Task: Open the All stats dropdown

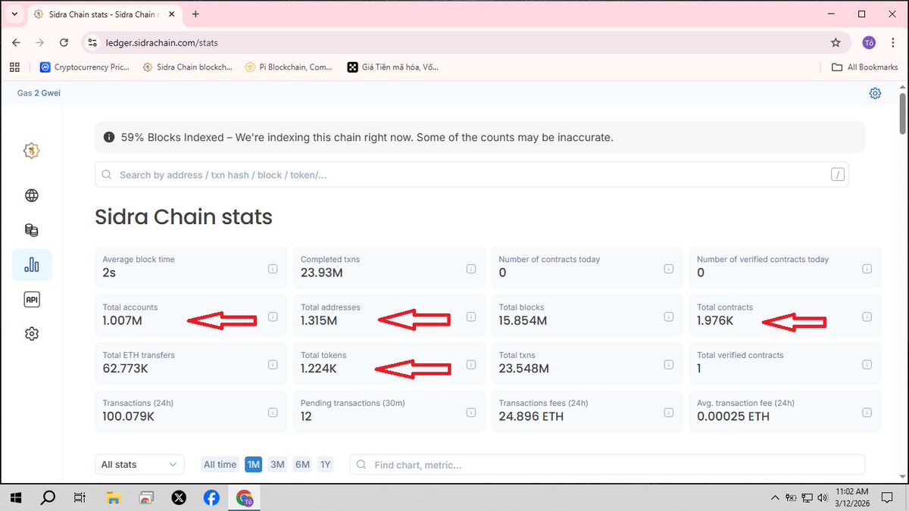Action: [139, 464]
